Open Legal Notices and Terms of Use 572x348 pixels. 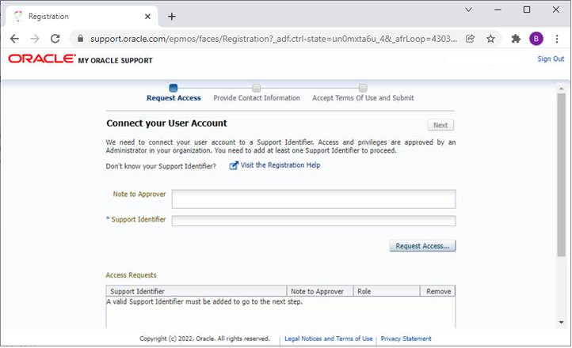point(328,339)
